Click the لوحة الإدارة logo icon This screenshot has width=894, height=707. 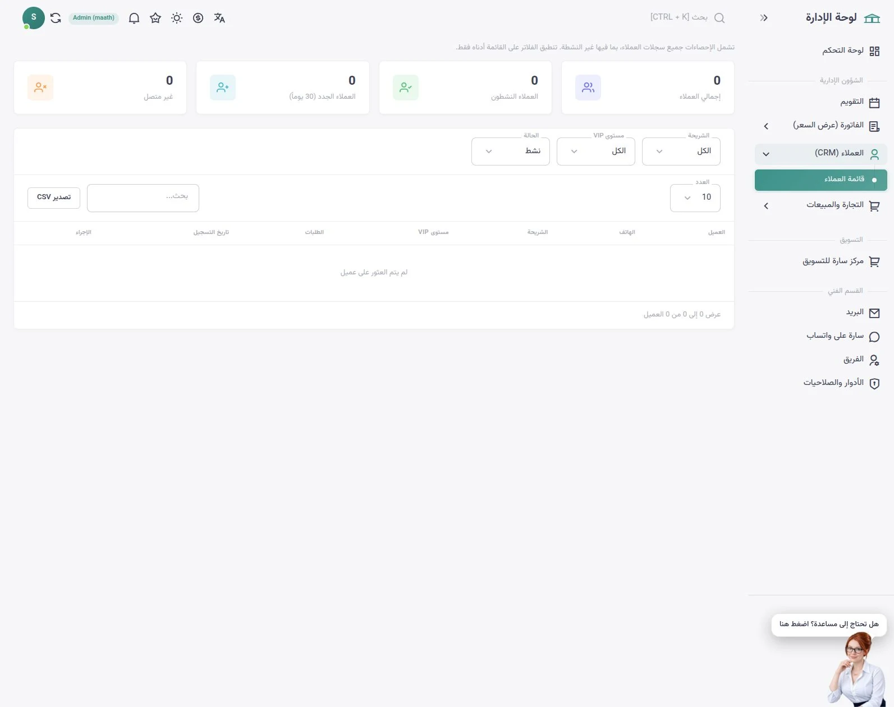(x=872, y=18)
